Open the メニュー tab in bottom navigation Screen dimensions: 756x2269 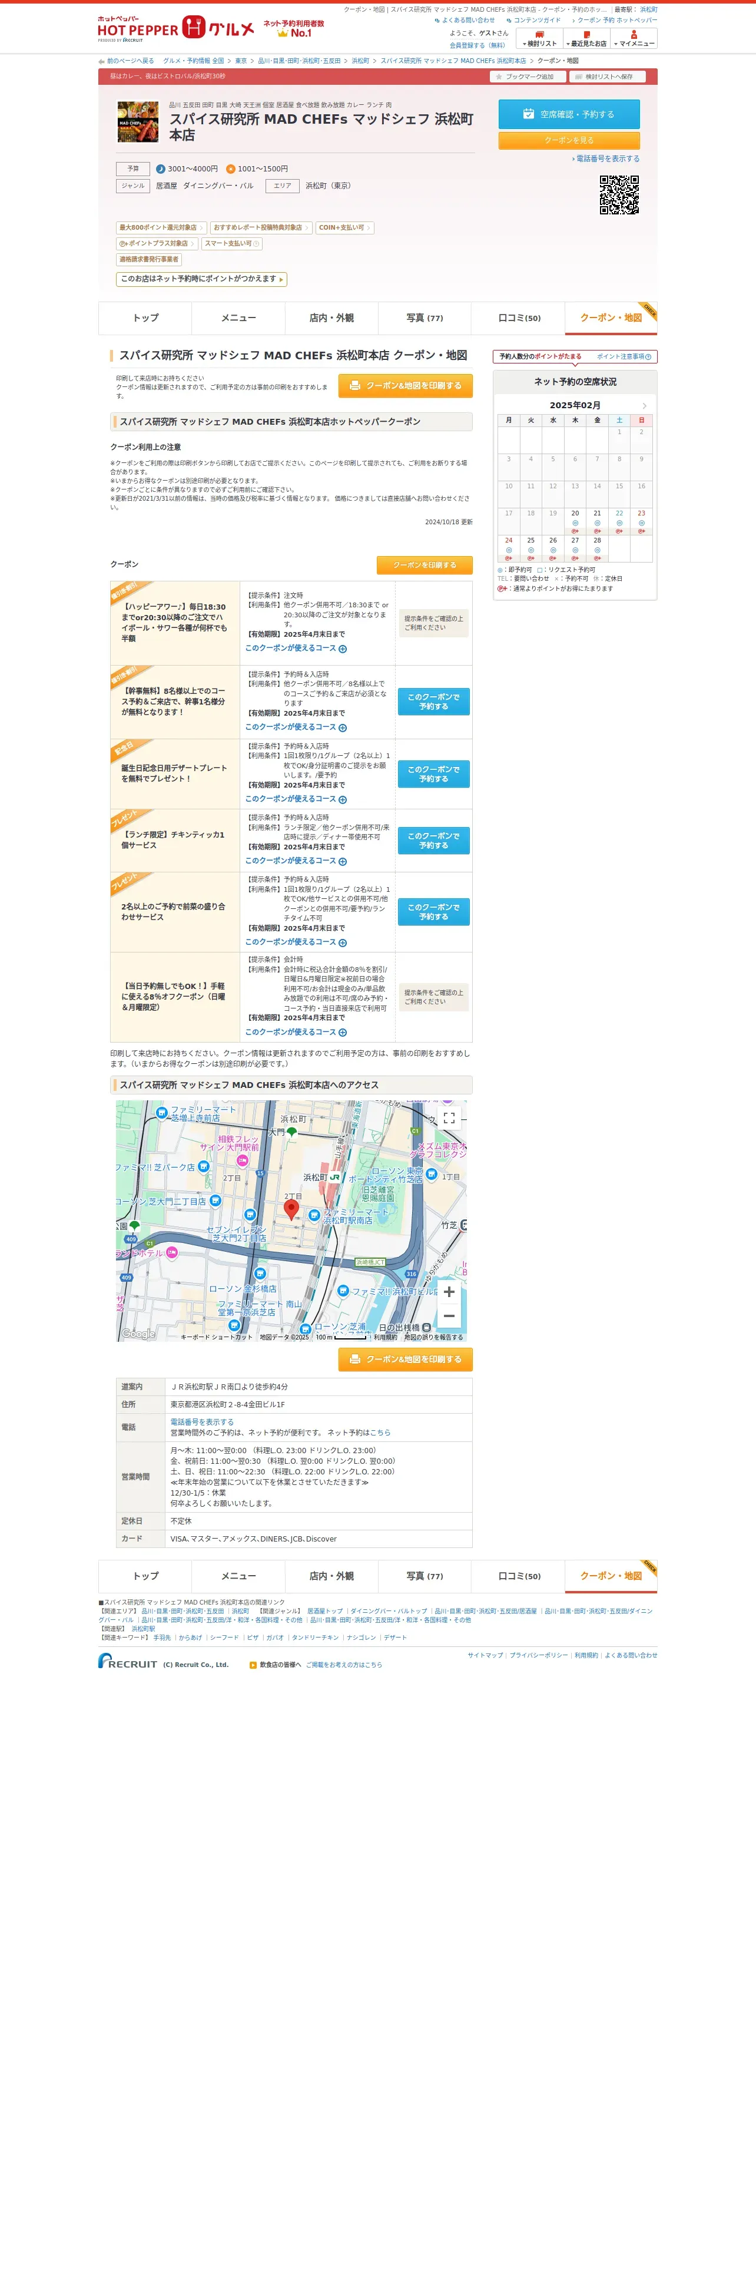(x=238, y=1576)
